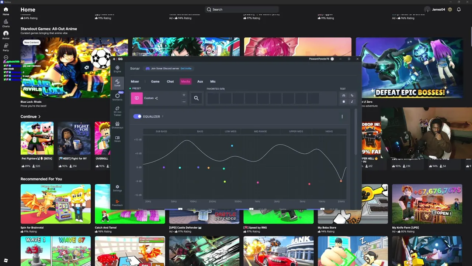The width and height of the screenshot is (472, 266).
Task: Select the red EQ band point near 5kHz
Action: 309,184
